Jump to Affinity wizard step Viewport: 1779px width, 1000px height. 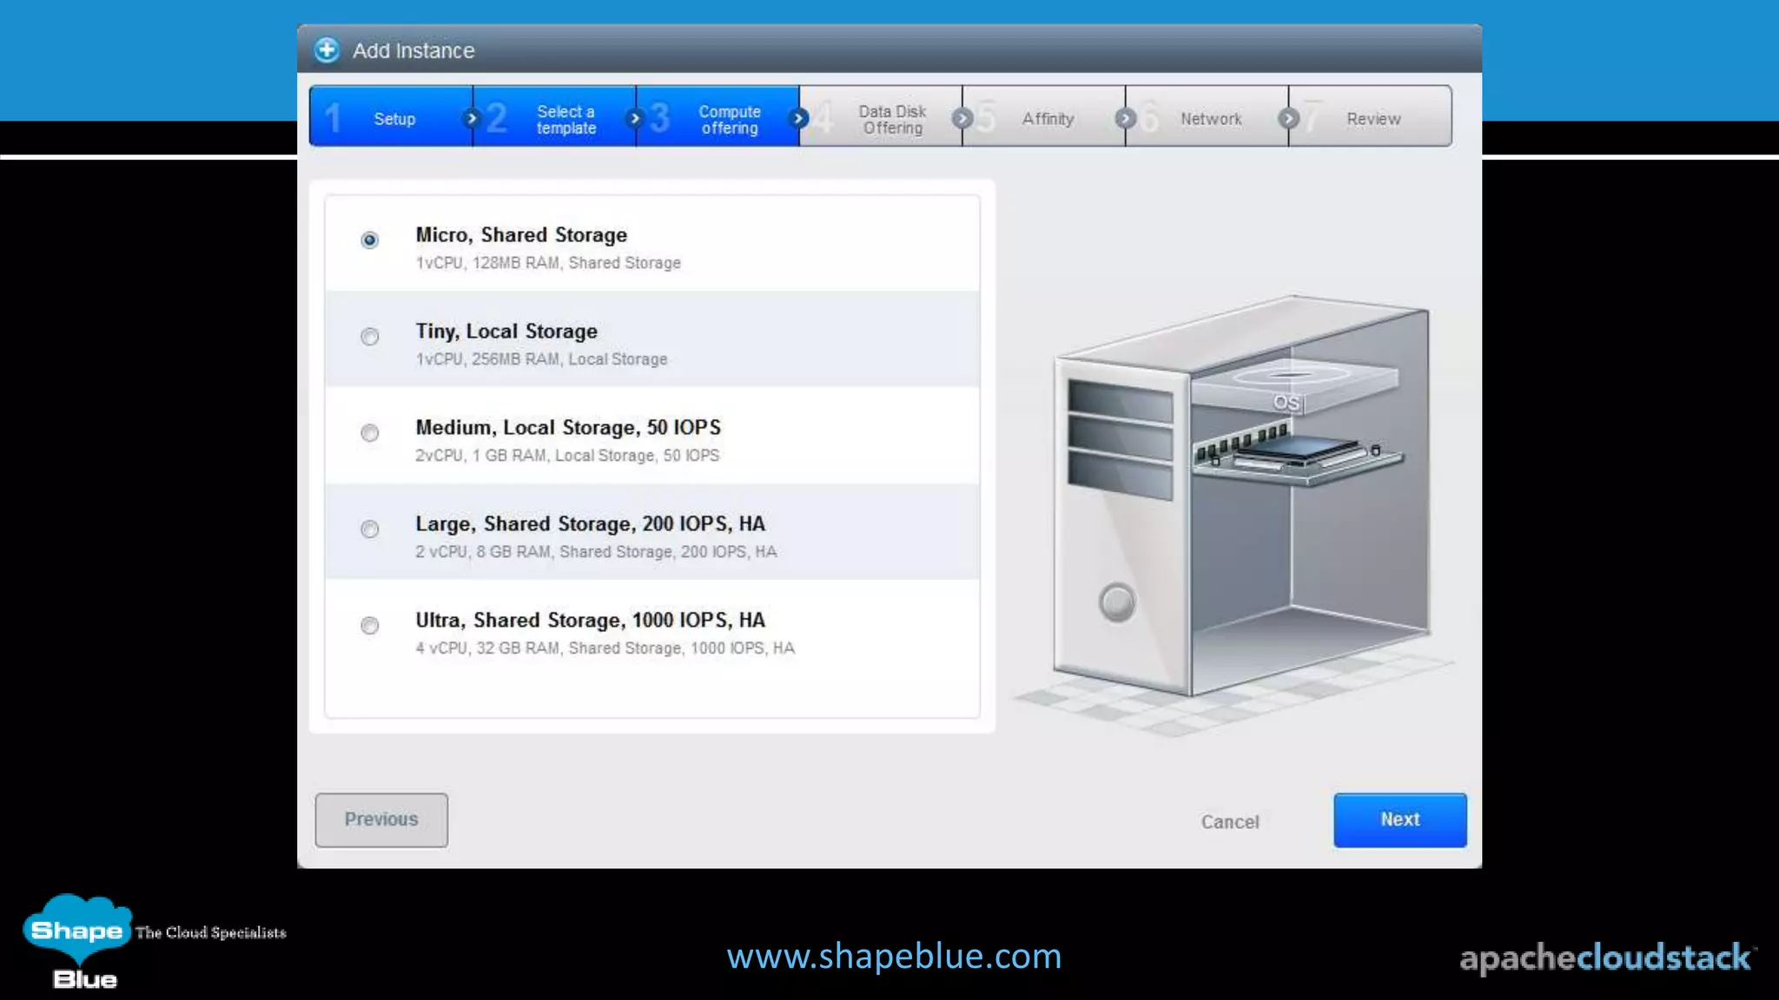(1044, 116)
